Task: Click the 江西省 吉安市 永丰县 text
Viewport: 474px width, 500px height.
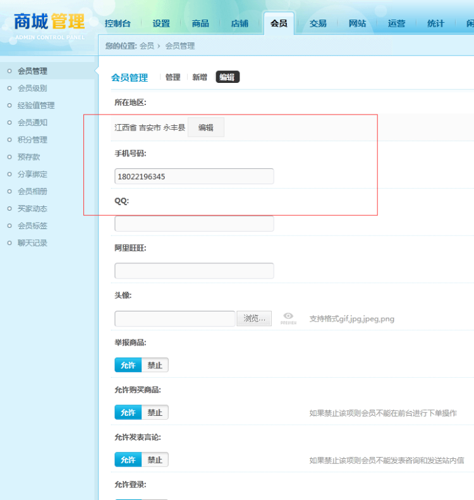Action: click(x=150, y=128)
